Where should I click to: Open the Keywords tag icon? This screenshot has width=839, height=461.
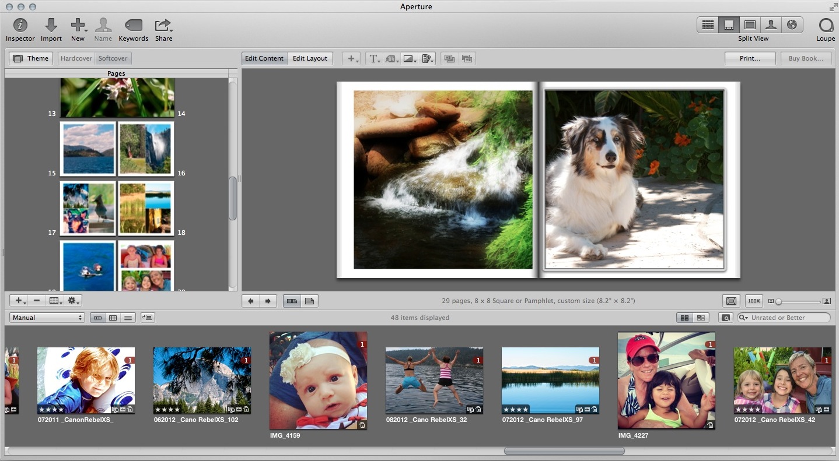(x=133, y=26)
